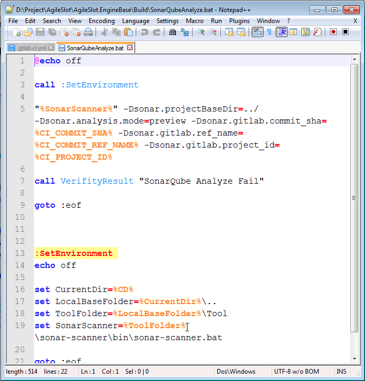Screen dimensions: 365x381
Task: Print the document with the printer icon
Action: (88, 32)
